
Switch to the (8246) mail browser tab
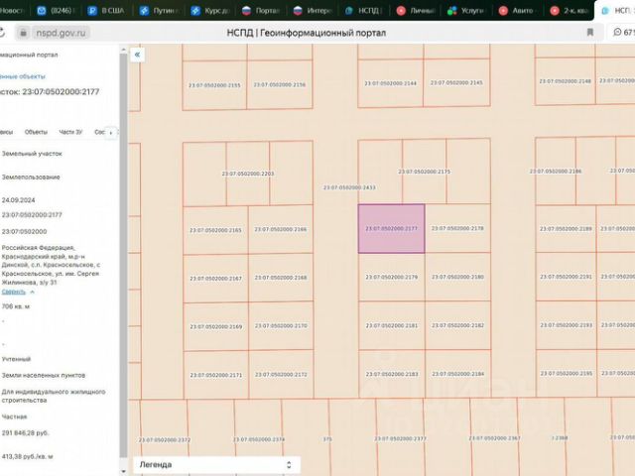(56, 11)
